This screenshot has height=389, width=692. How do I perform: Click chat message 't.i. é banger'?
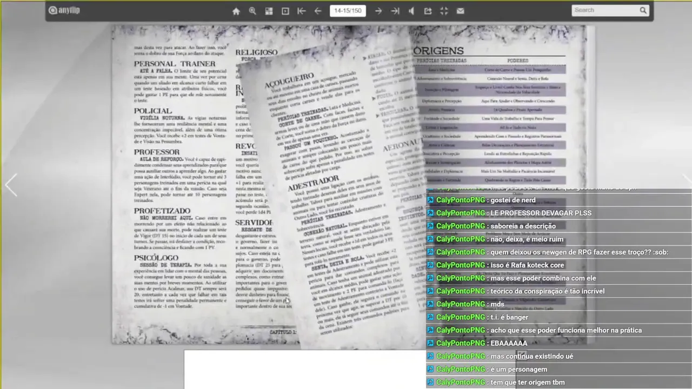pos(509,317)
